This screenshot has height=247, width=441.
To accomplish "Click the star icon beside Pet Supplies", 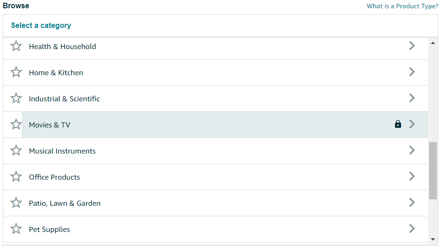I will pos(16,229).
